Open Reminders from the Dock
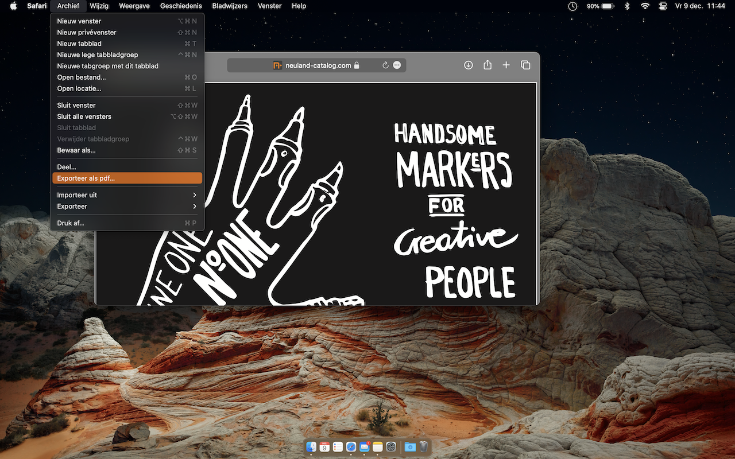 tap(338, 446)
